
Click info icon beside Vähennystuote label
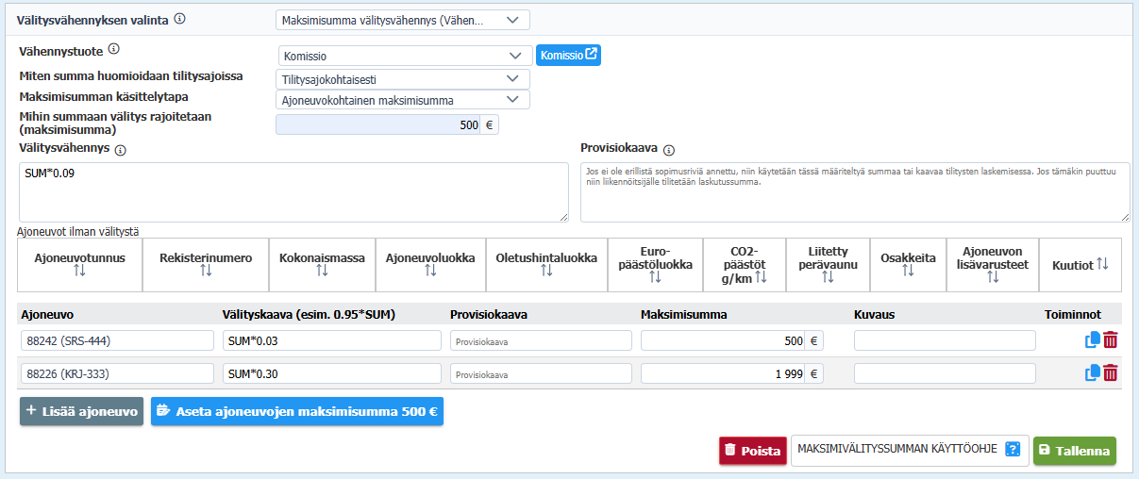pos(113,49)
